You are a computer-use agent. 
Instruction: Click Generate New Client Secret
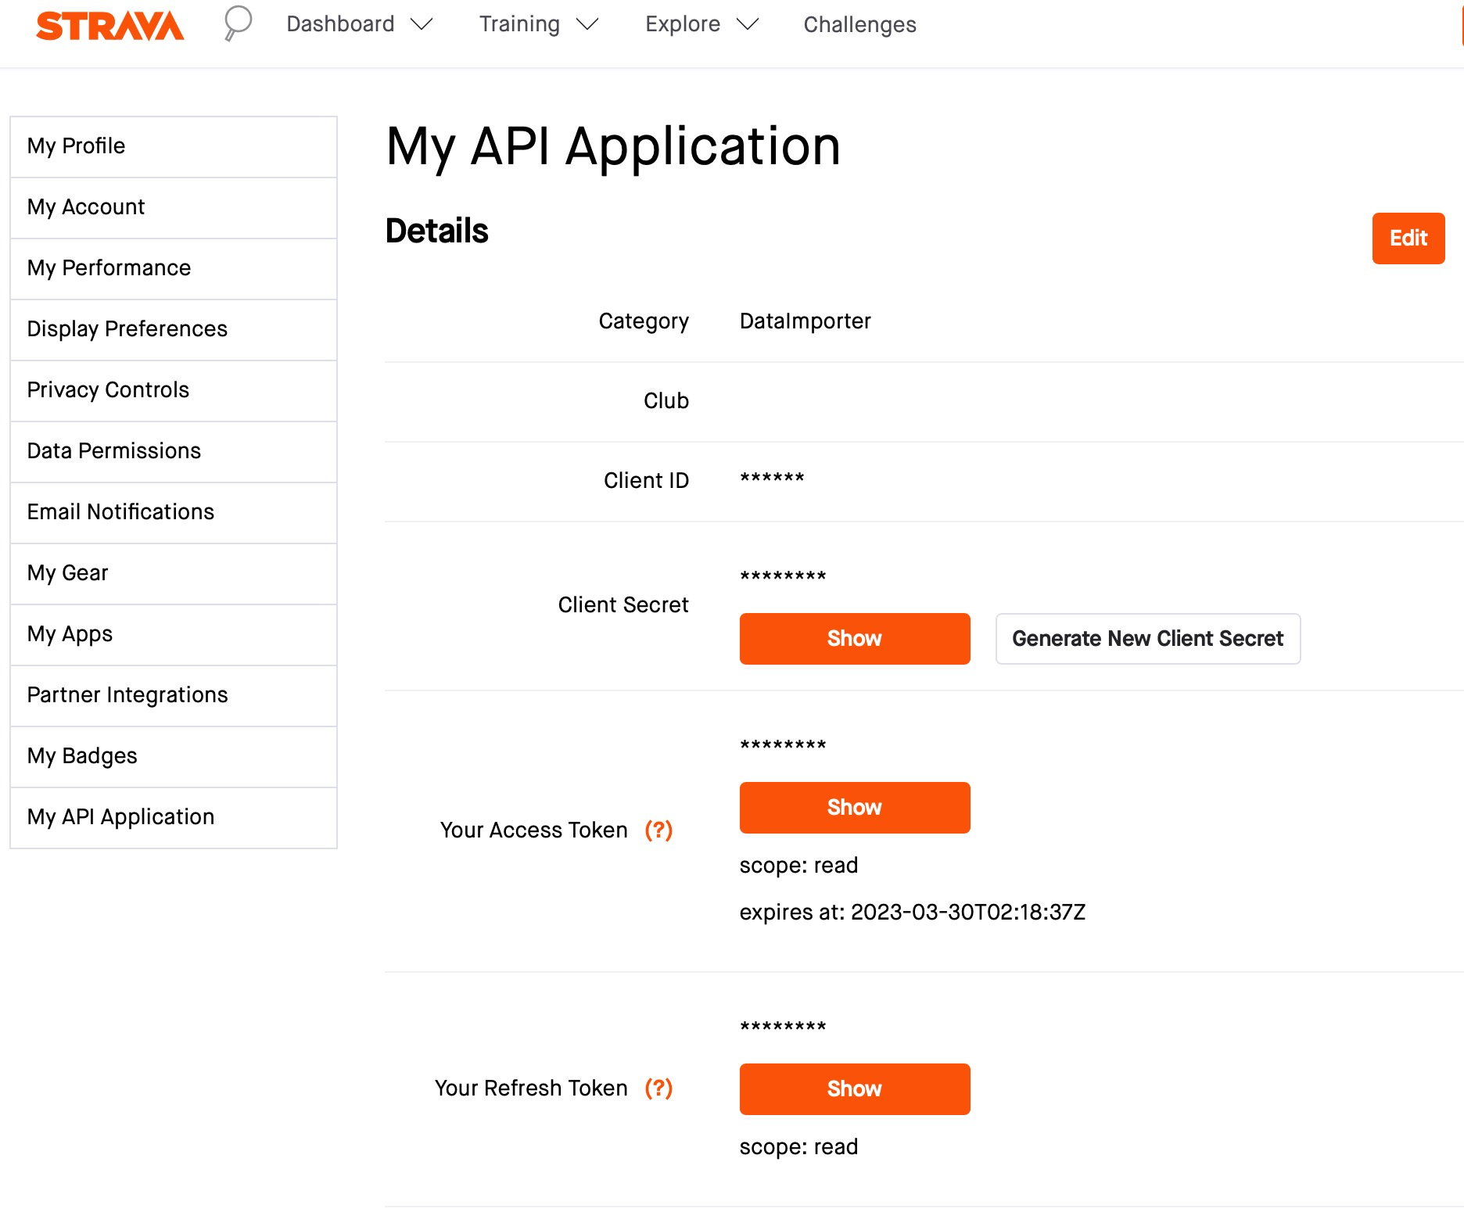point(1148,639)
